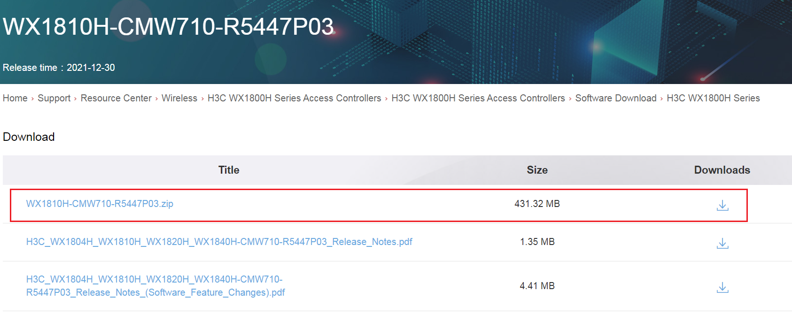792x314 pixels.
Task: Select the Wireless breadcrumb
Action: tap(179, 98)
